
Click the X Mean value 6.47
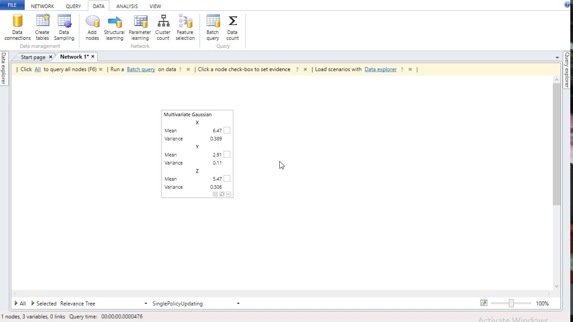pos(218,131)
